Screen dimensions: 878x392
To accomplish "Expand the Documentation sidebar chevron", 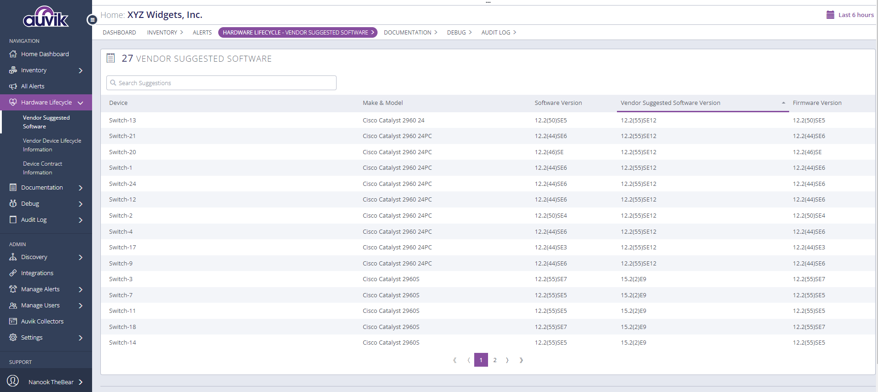I will 81,188.
